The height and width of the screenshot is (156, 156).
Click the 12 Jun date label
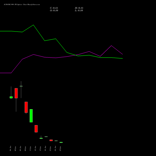(35, 149)
